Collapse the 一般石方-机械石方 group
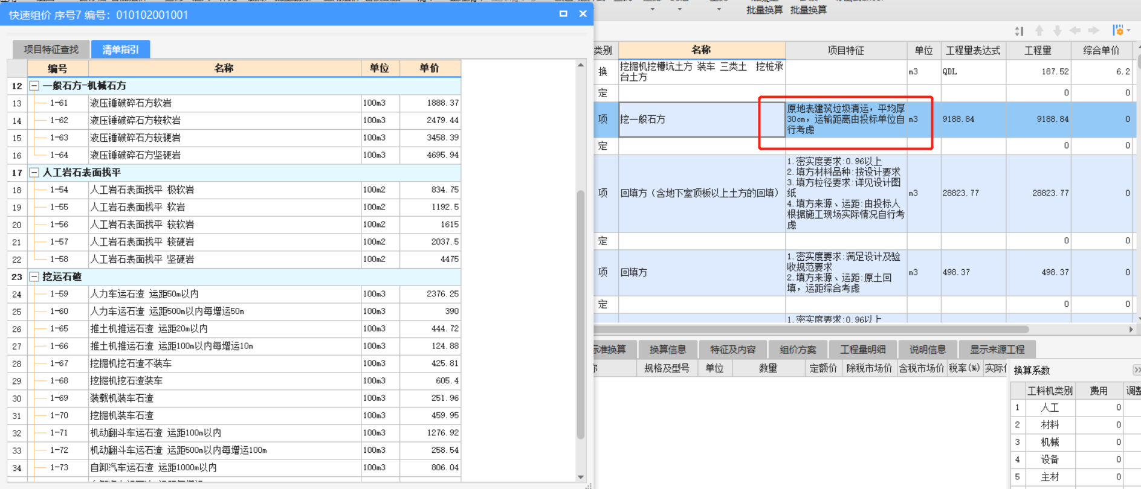Viewport: 1141px width, 489px height. 34,86
